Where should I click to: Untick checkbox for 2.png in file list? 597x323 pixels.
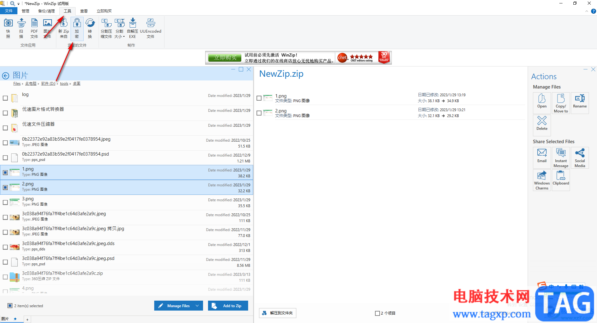[5, 188]
